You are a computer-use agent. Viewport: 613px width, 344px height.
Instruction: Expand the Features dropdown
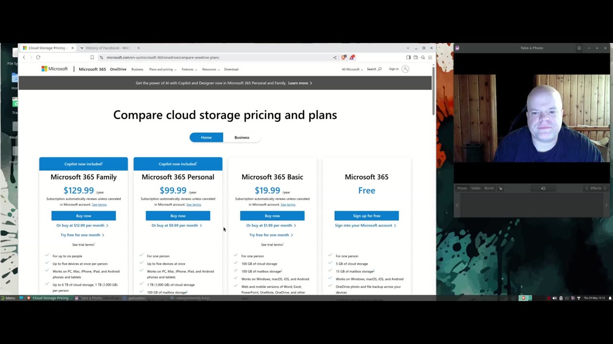[x=189, y=69]
